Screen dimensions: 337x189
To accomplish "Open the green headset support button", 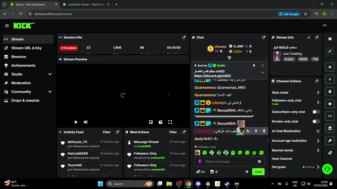I will pyautogui.click(x=327, y=169).
